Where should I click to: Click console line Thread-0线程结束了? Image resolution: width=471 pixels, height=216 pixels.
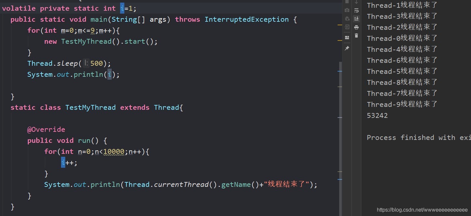tap(402, 38)
